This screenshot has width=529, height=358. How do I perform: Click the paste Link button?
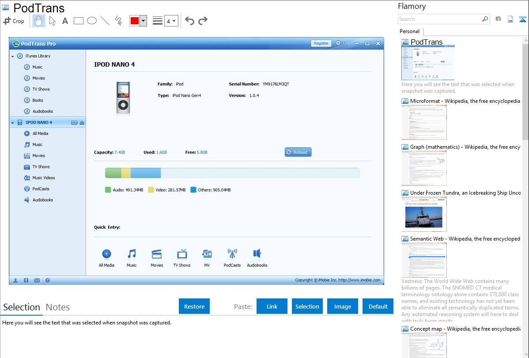(272, 306)
